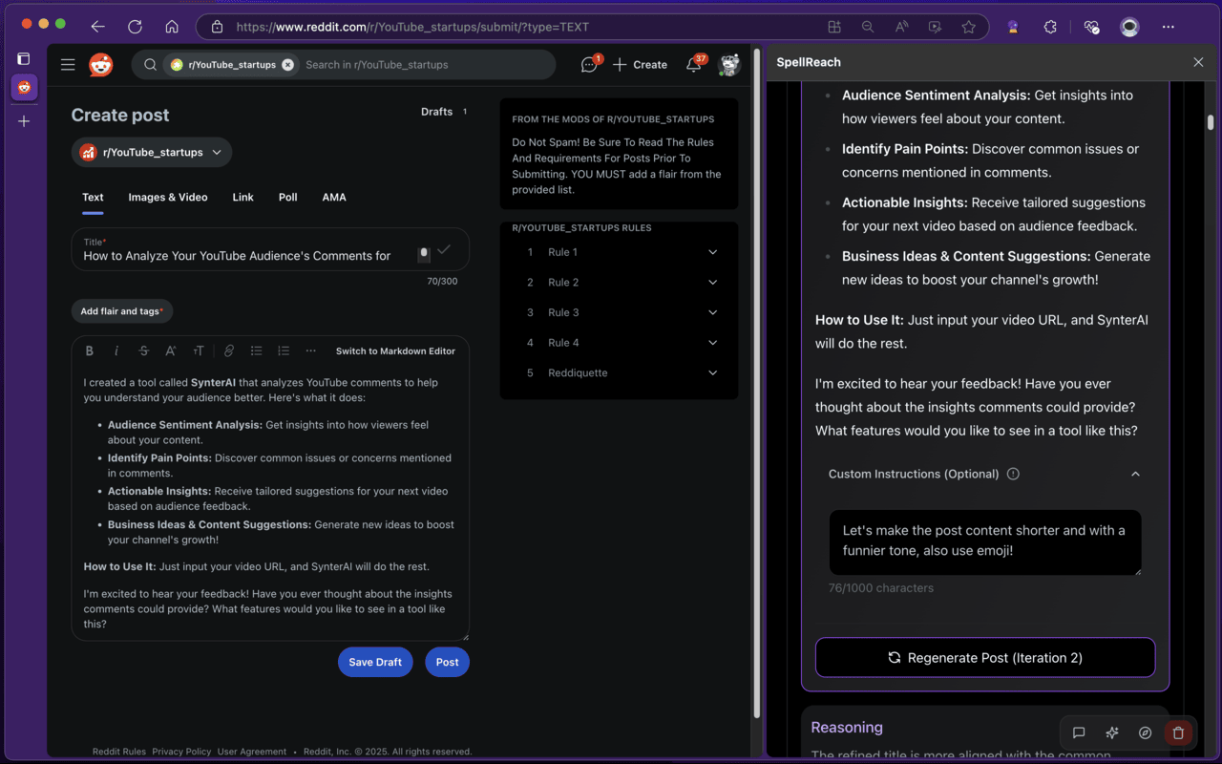Switch to Poll post tab

pos(287,198)
